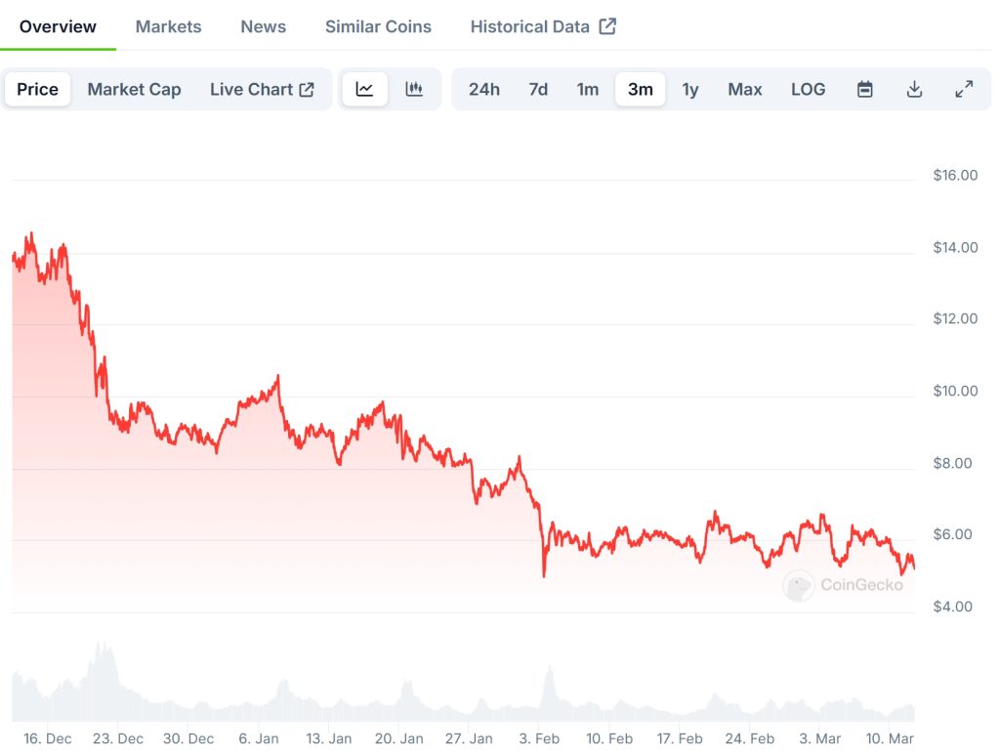Select the Price chart toggle
Screen dimensions: 1000x755
(38, 89)
